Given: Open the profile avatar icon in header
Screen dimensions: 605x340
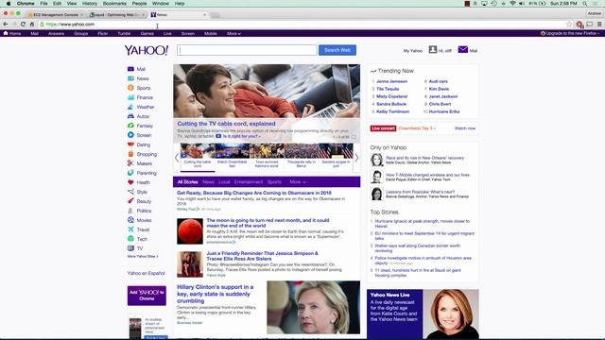Looking at the screenshot, I should 433,50.
